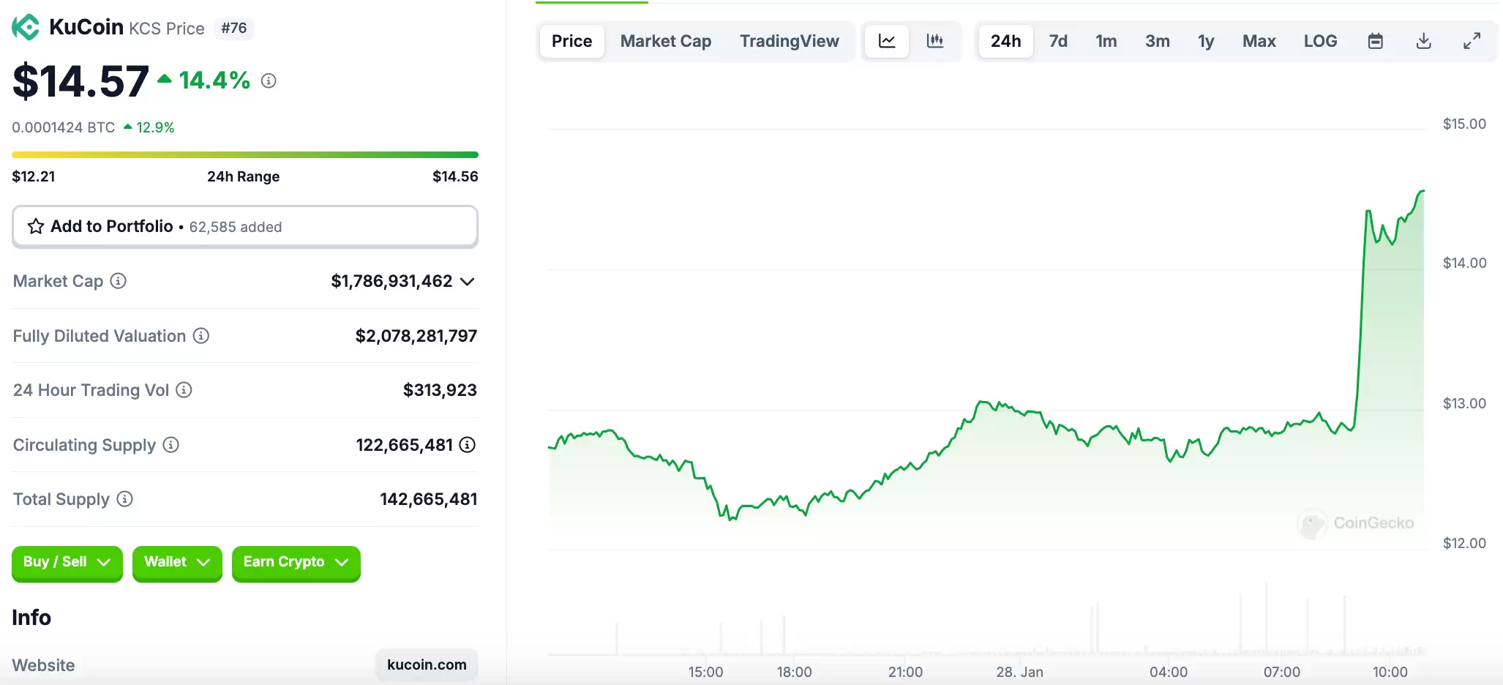Click the 28. Jan x-axis label
The height and width of the screenshot is (685, 1503).
click(x=1019, y=672)
